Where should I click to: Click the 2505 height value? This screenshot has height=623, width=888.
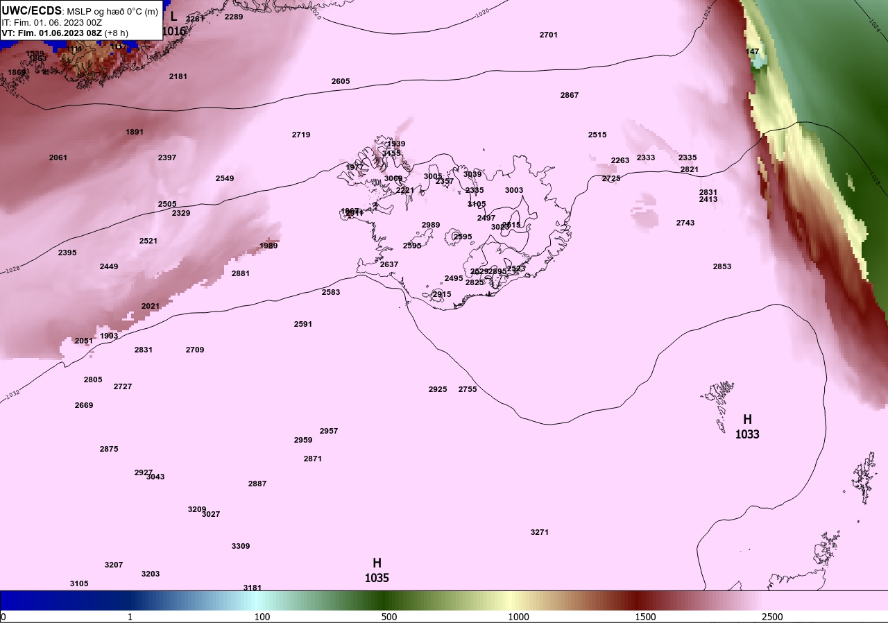pos(167,204)
